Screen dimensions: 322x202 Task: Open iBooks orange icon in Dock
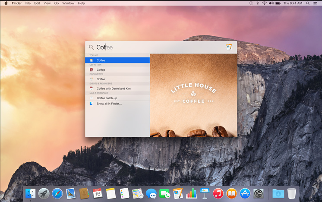coord(231,193)
